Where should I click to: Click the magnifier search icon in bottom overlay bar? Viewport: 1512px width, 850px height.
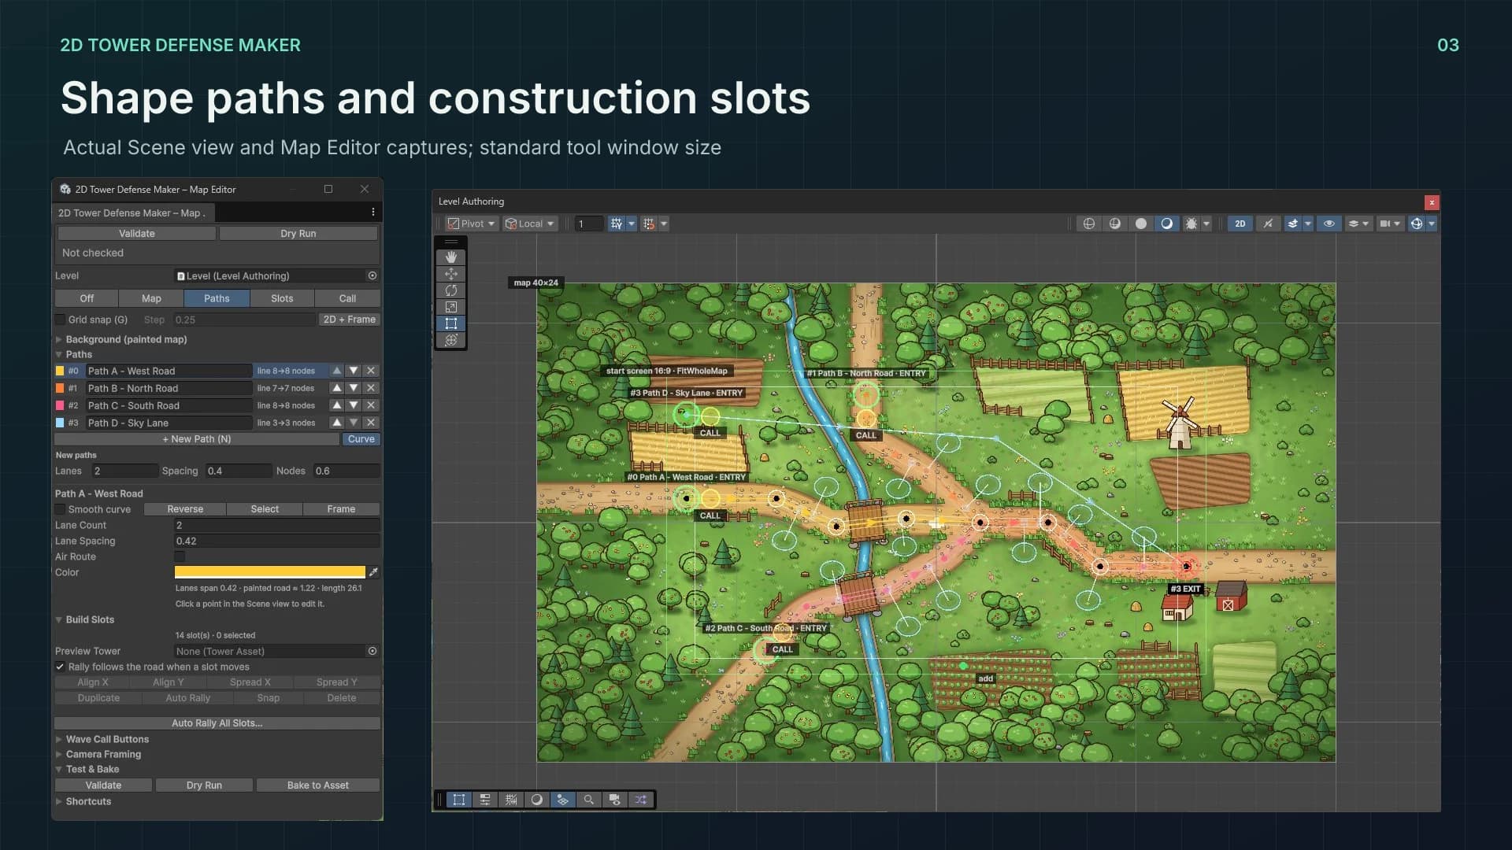click(588, 800)
